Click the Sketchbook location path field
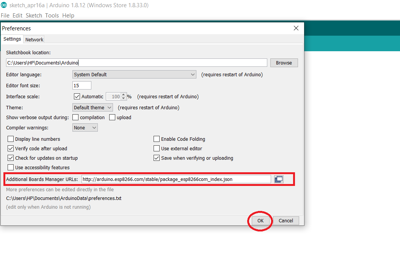This screenshot has width=400, height=258. point(136,63)
